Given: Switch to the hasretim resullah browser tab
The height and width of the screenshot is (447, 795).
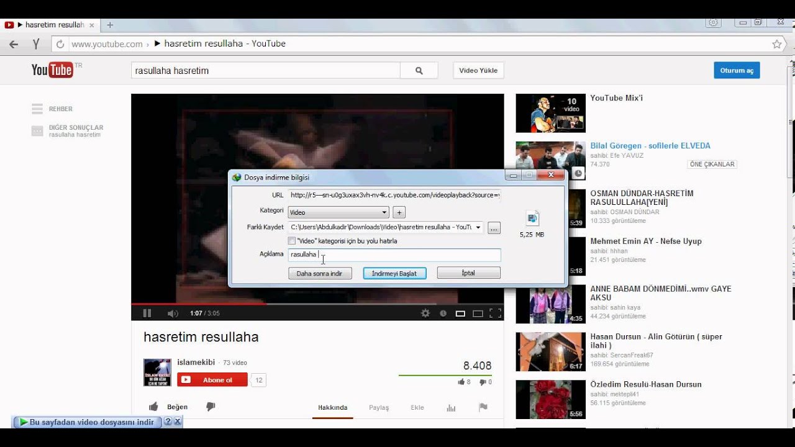Looking at the screenshot, I should [x=50, y=25].
